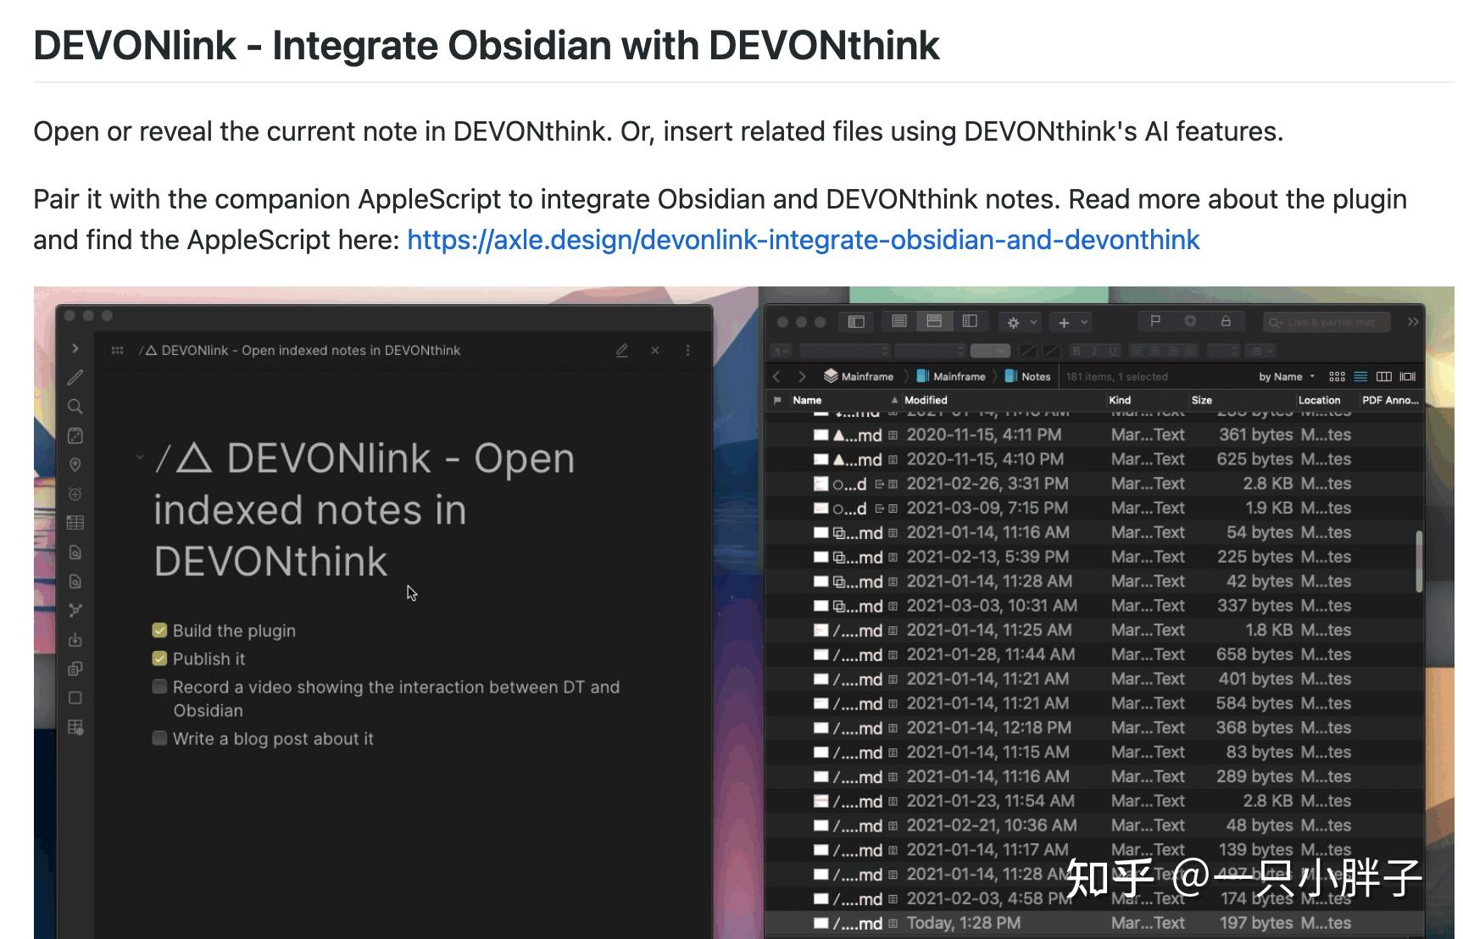Click the lock icon in DEVONthink toolbar
Screen dimensions: 1463x939
click(1227, 322)
